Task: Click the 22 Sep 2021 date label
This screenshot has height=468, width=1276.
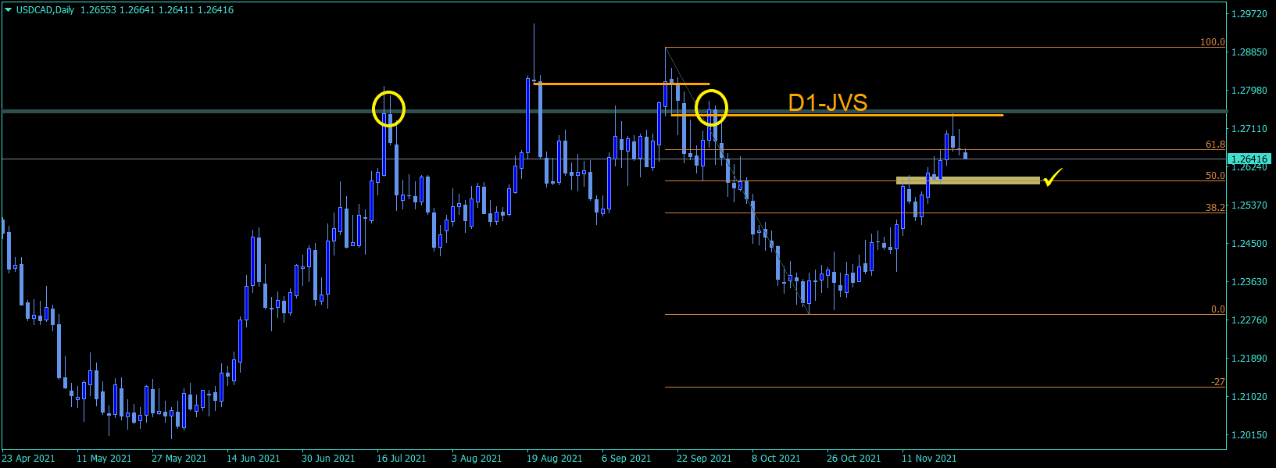Action: point(704,459)
